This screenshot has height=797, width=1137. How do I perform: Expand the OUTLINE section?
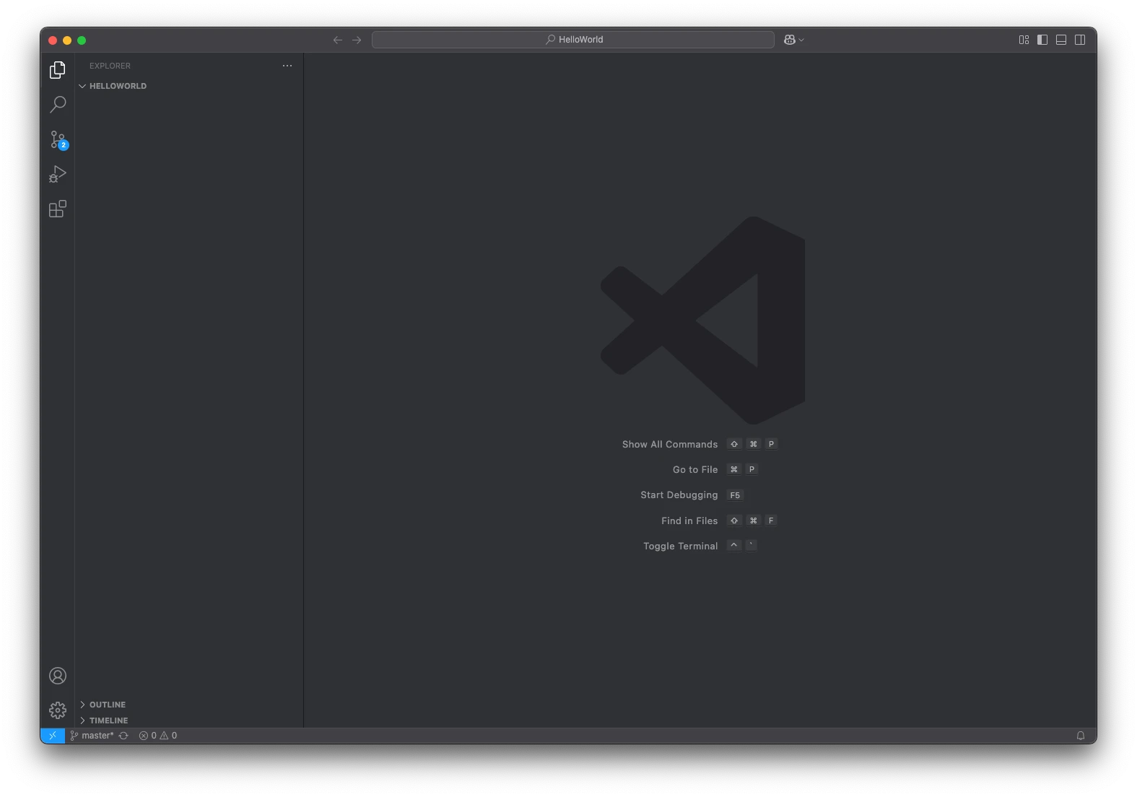click(x=107, y=705)
